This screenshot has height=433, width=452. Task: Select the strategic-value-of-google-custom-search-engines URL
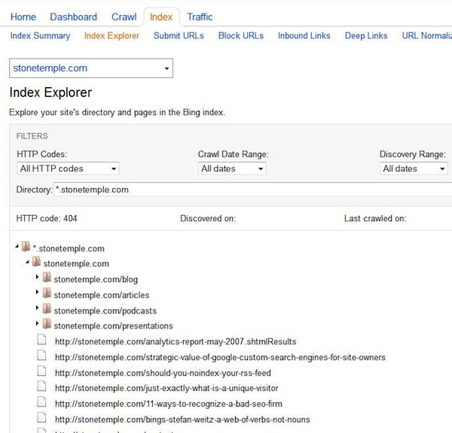(x=220, y=357)
